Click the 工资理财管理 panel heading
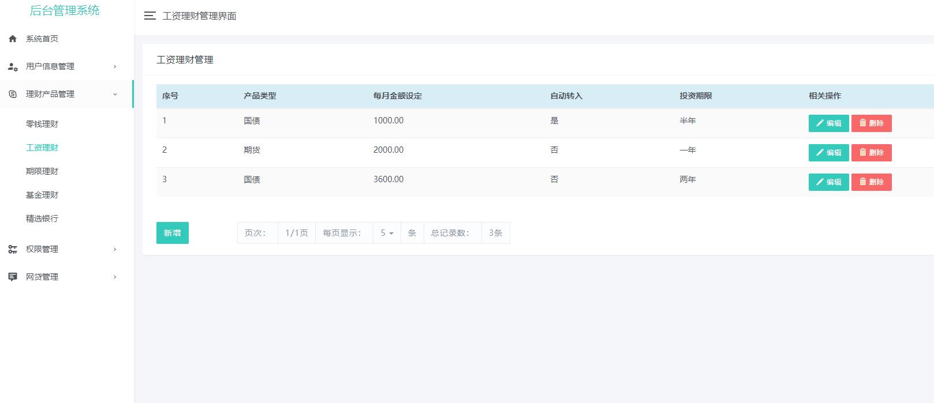Screen dimensions: 934x403 [185, 60]
